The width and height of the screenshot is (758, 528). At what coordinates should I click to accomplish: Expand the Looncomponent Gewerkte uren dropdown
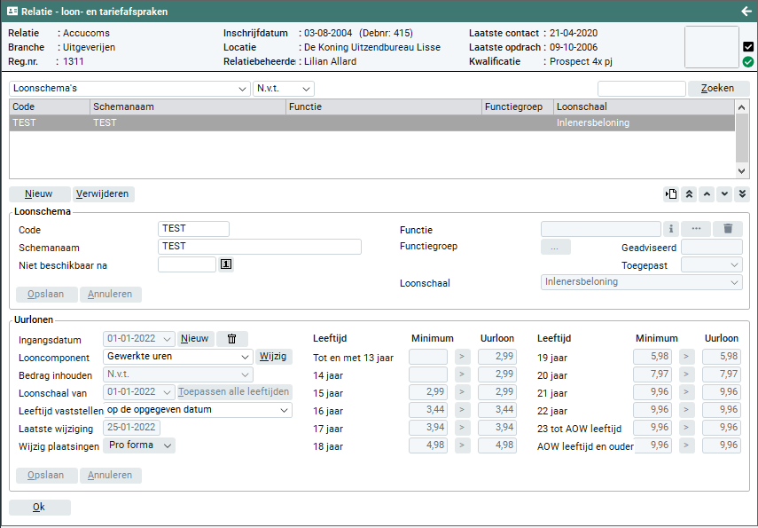(x=178, y=357)
